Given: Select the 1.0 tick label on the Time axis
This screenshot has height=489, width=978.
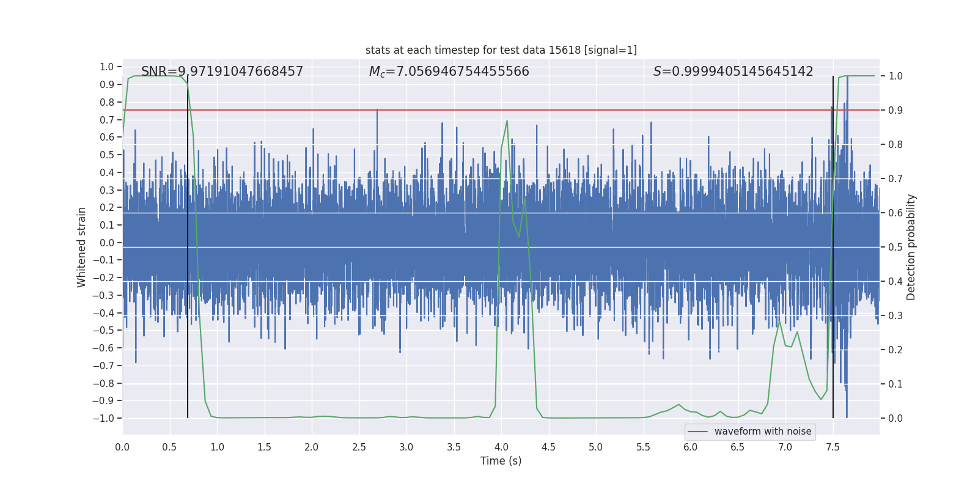Looking at the screenshot, I should point(217,447).
